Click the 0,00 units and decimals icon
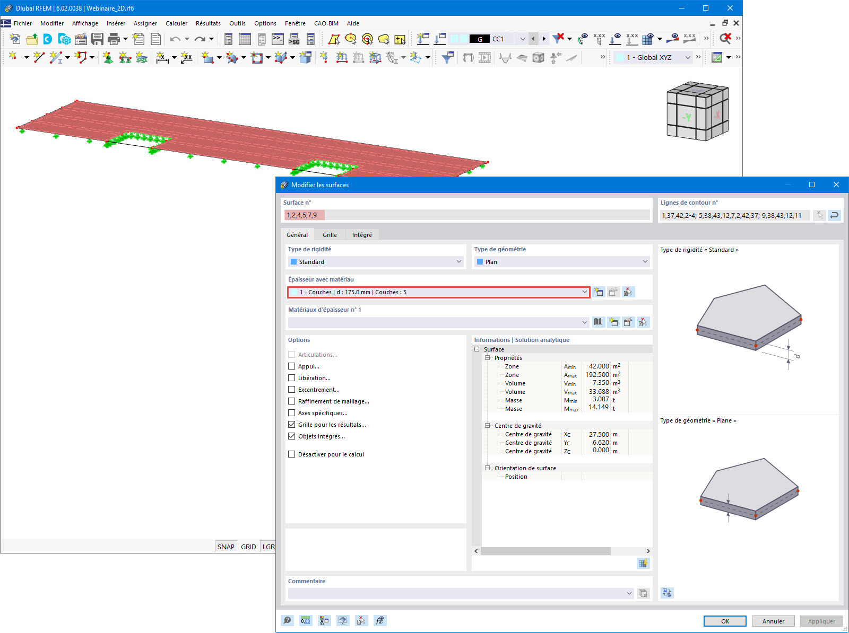Viewport: 849px width, 633px height. (306, 621)
